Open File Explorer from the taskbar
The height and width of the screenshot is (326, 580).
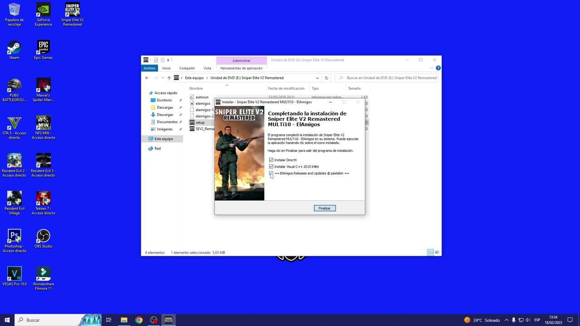pyautogui.click(x=124, y=320)
